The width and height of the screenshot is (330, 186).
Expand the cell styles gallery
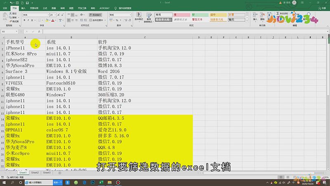(247, 21)
